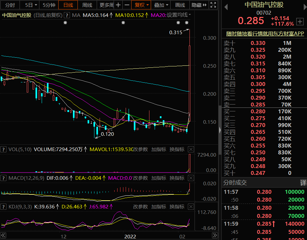The width and height of the screenshot is (307, 240).
Task: Expand the 复权 dropdown
Action: click(142, 5)
